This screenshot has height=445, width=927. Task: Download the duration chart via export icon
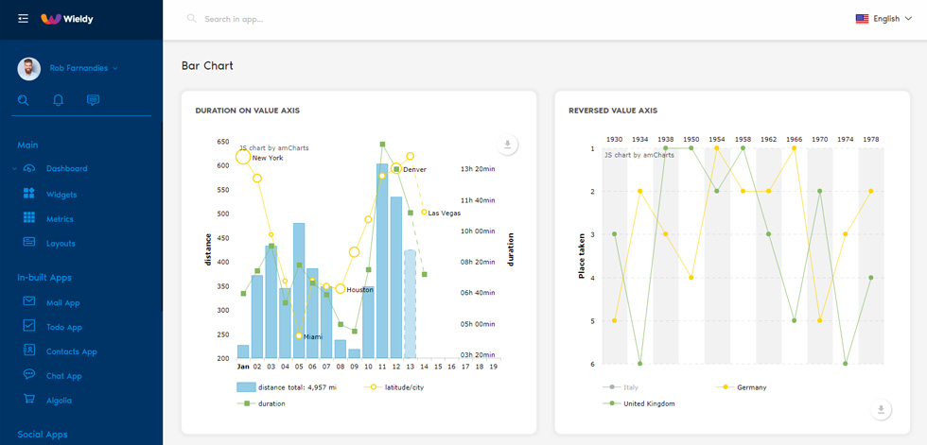507,144
